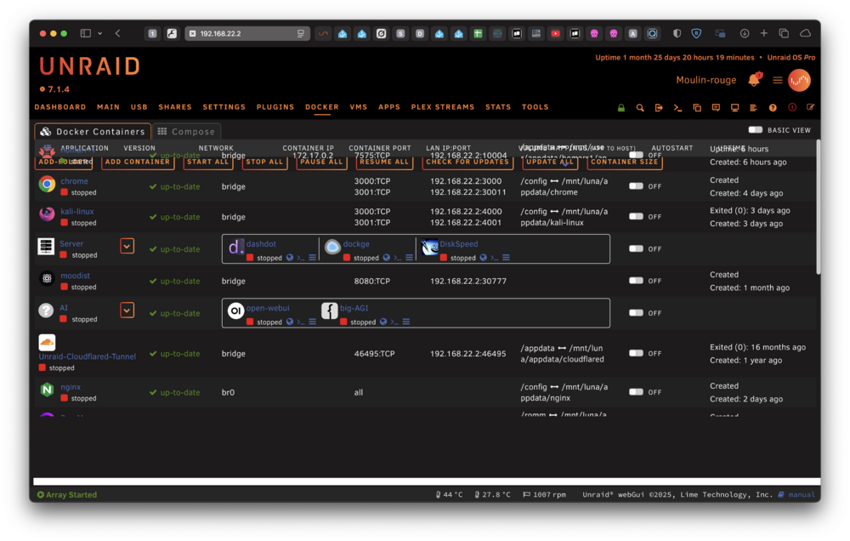This screenshot has height=541, width=850.
Task: Open the SHARES menu item
Action: 175,107
